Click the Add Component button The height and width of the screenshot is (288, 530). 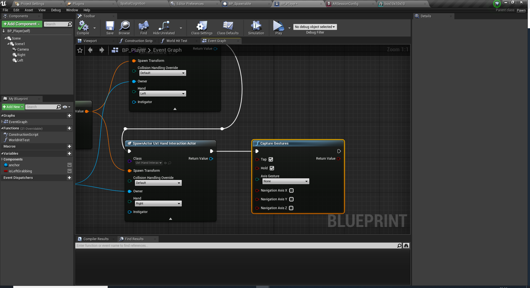22,24
